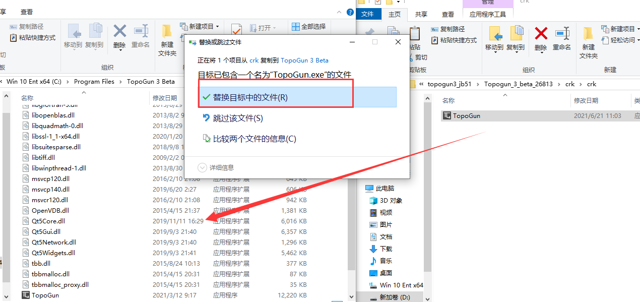Switch to View (查看) tab in left window

point(27,12)
